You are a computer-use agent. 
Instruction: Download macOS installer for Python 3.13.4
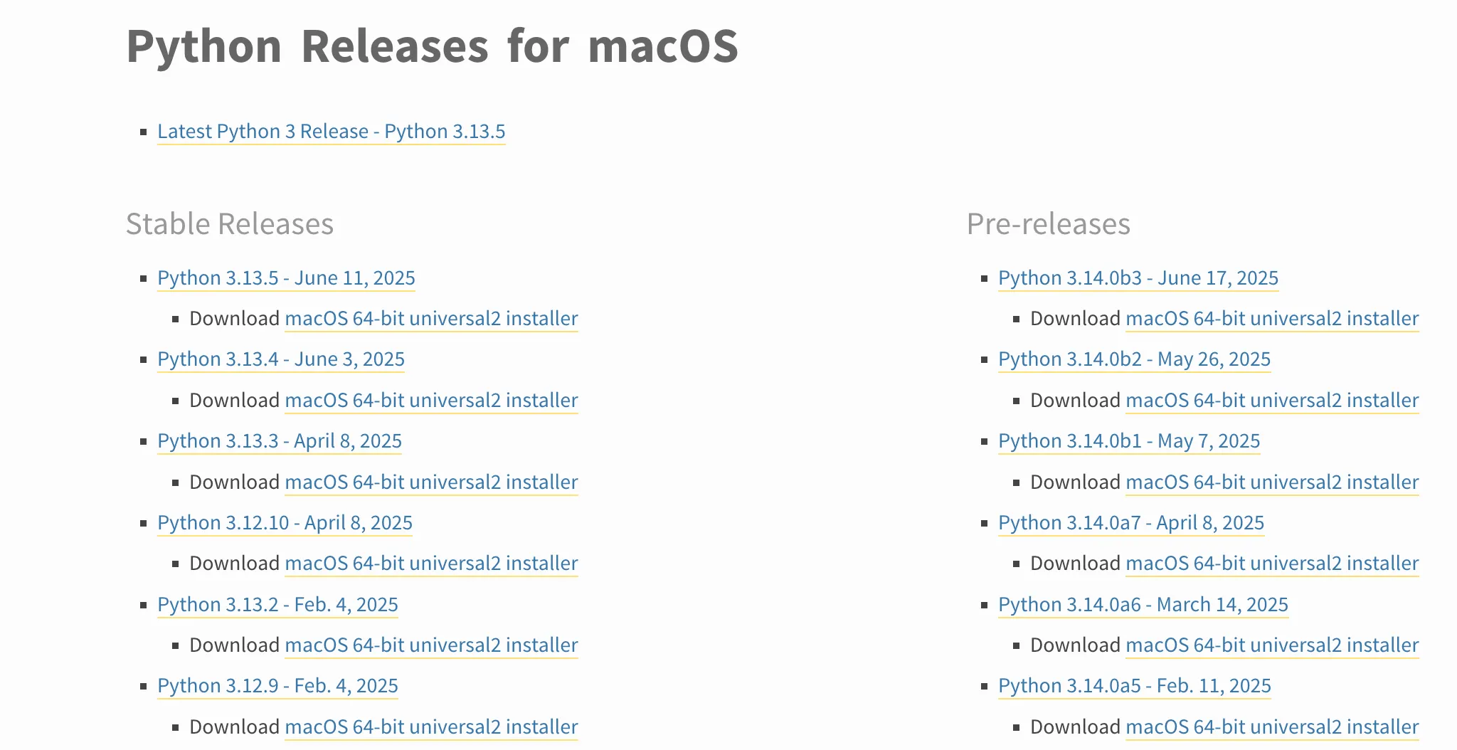pyautogui.click(x=432, y=400)
